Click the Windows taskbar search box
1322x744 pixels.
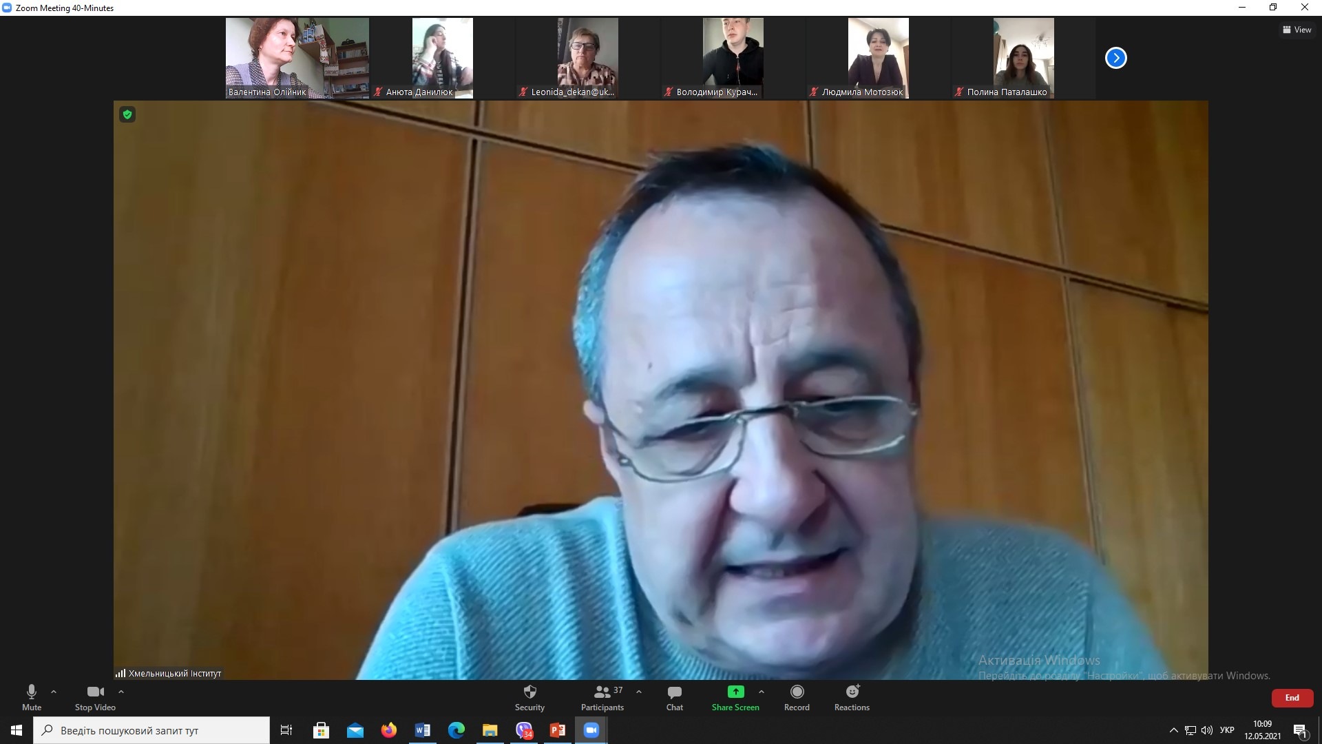click(x=151, y=730)
